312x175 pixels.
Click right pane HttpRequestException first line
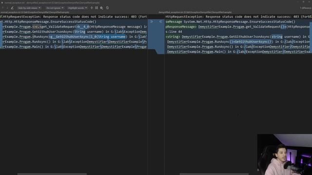[238, 17]
